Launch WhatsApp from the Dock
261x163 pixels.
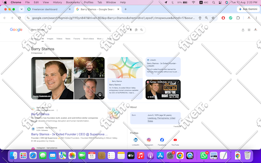point(204,156)
